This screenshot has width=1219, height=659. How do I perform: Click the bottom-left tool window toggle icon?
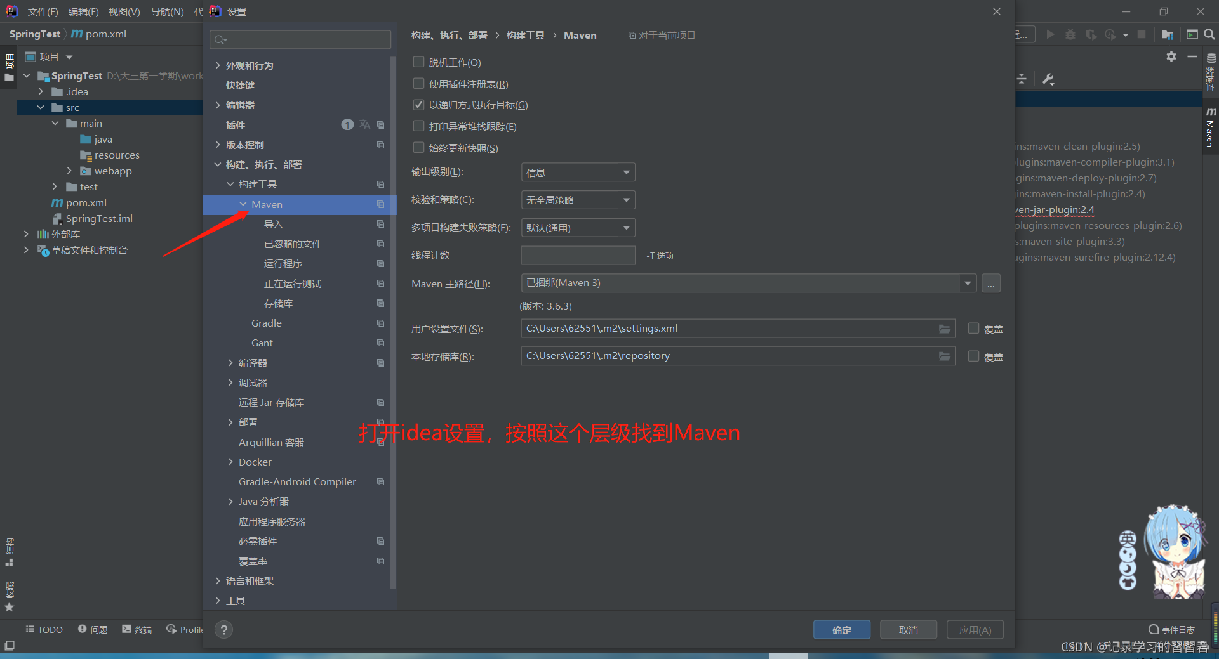tap(9, 646)
